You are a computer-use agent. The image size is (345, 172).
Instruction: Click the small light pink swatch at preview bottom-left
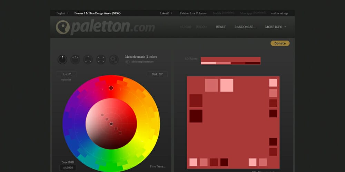(x=194, y=162)
